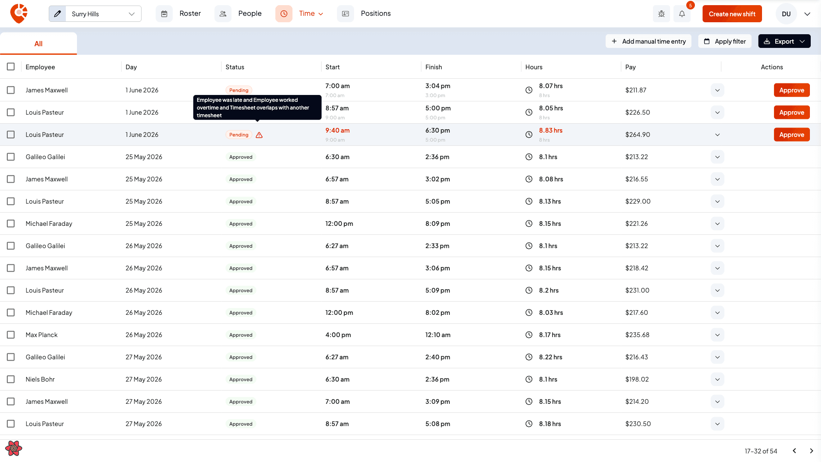The height and width of the screenshot is (462, 821).
Task: Approve James Maxwell's 1 June timesheet
Action: coord(791,90)
